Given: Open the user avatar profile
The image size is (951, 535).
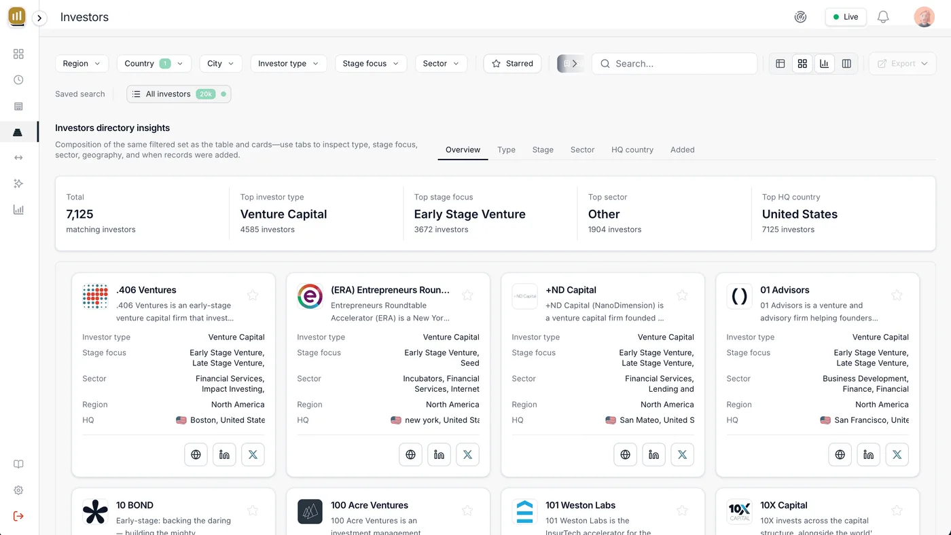Looking at the screenshot, I should [x=924, y=17].
